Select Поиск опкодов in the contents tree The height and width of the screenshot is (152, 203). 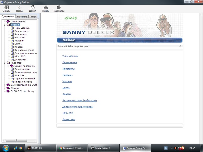tap(23, 82)
